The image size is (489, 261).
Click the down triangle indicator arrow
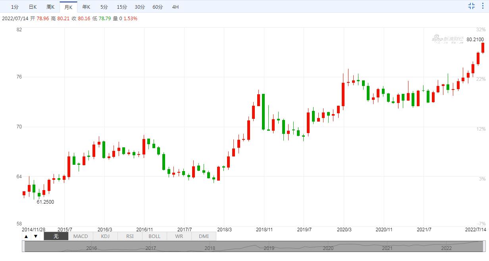(x=35, y=236)
